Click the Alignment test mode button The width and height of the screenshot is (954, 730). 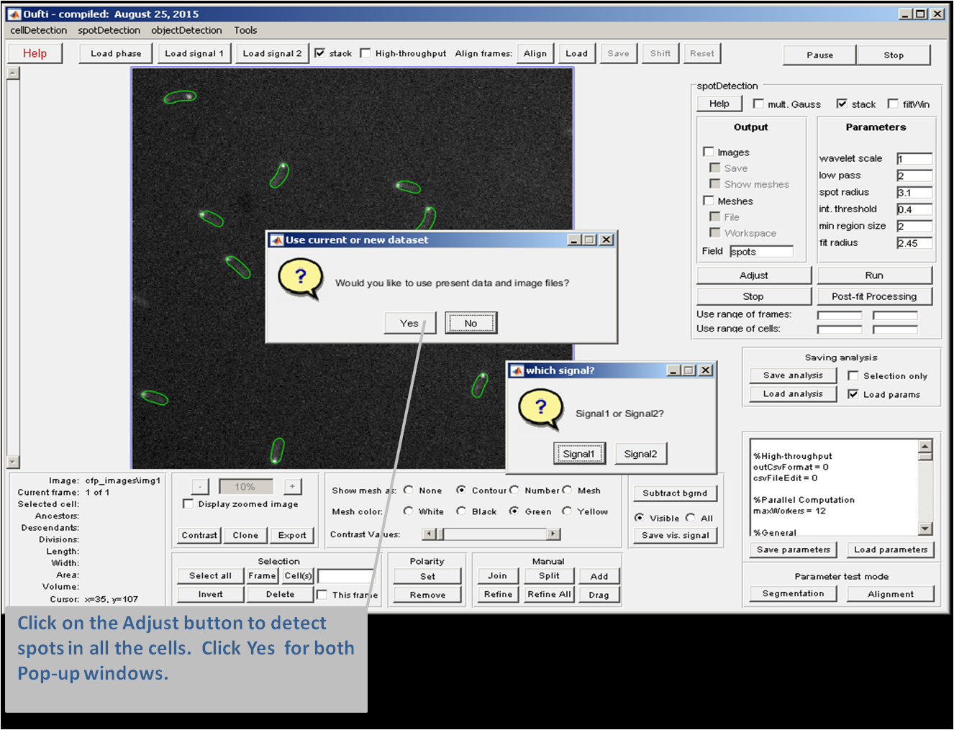pos(891,594)
